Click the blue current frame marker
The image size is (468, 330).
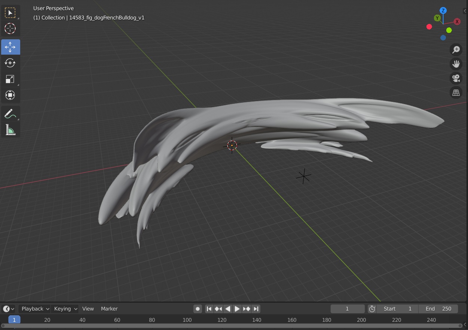pos(14,320)
